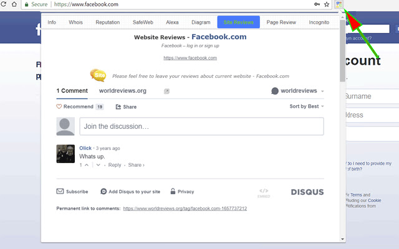Open the permanent worldreviews.org comments link
Image resolution: width=399 pixels, height=249 pixels.
185,209
